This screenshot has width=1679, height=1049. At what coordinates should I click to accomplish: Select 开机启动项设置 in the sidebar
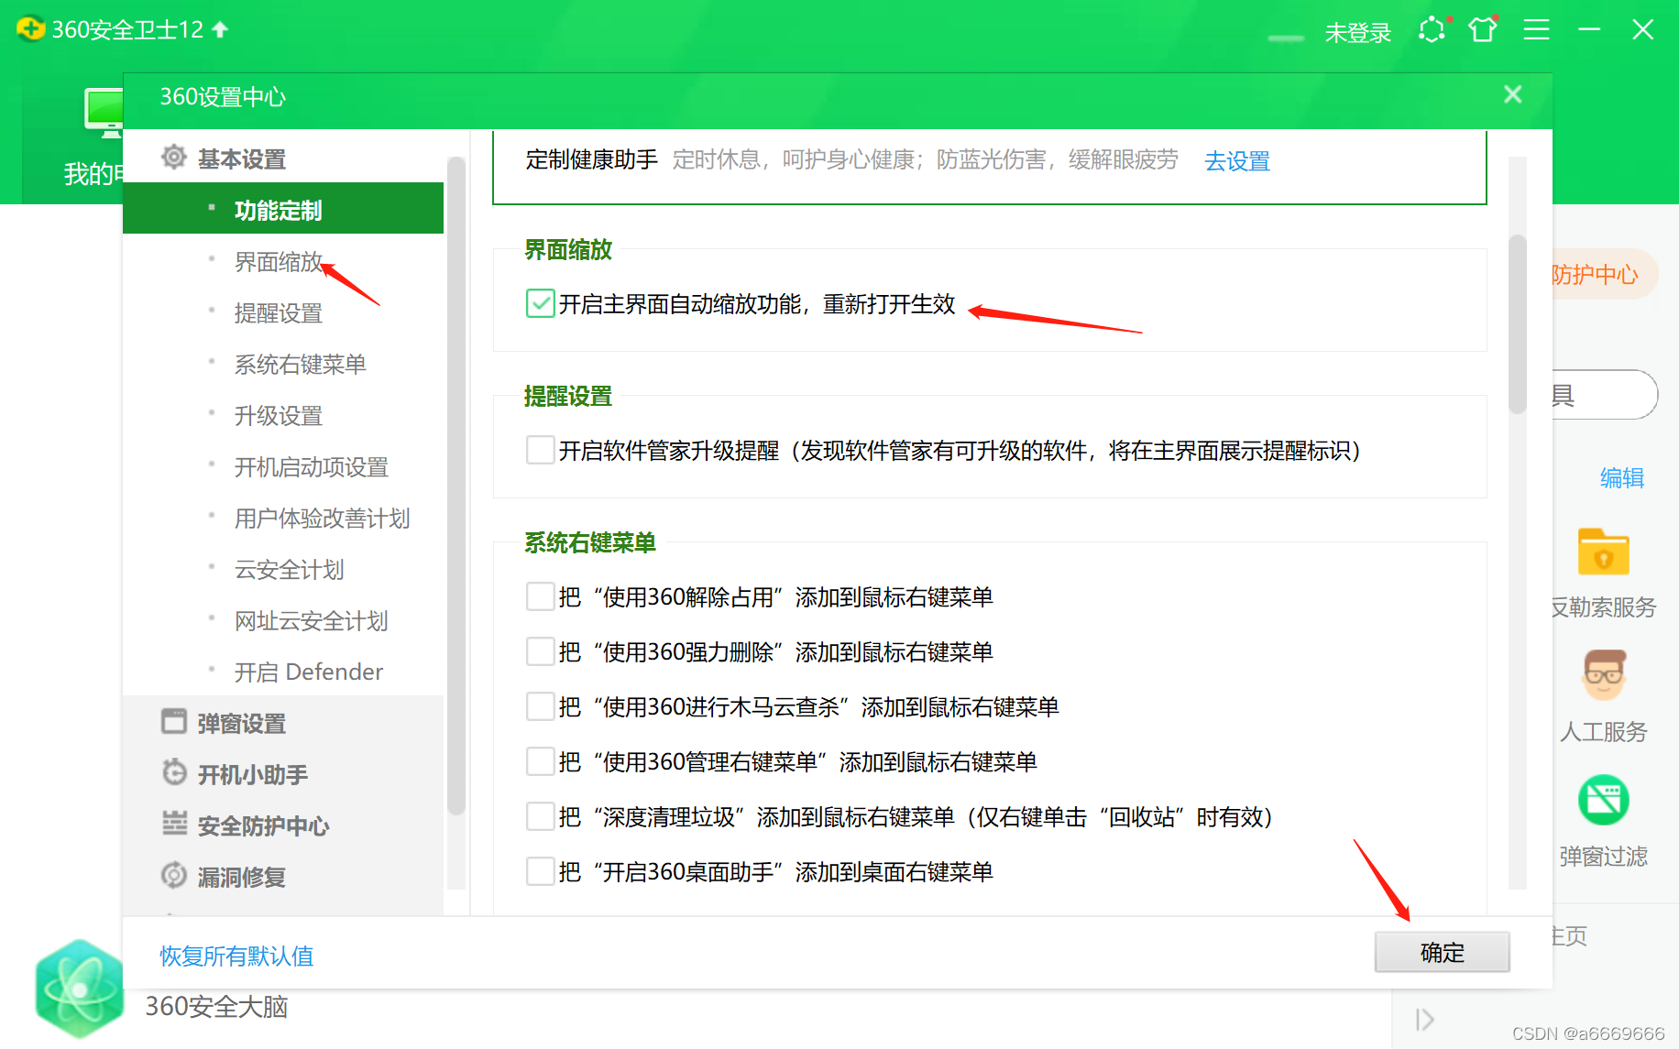click(x=312, y=467)
